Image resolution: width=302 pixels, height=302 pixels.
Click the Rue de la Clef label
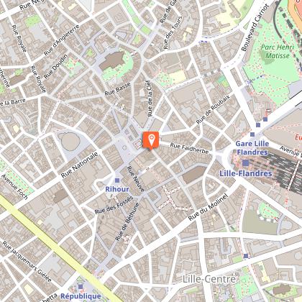[149, 99]
